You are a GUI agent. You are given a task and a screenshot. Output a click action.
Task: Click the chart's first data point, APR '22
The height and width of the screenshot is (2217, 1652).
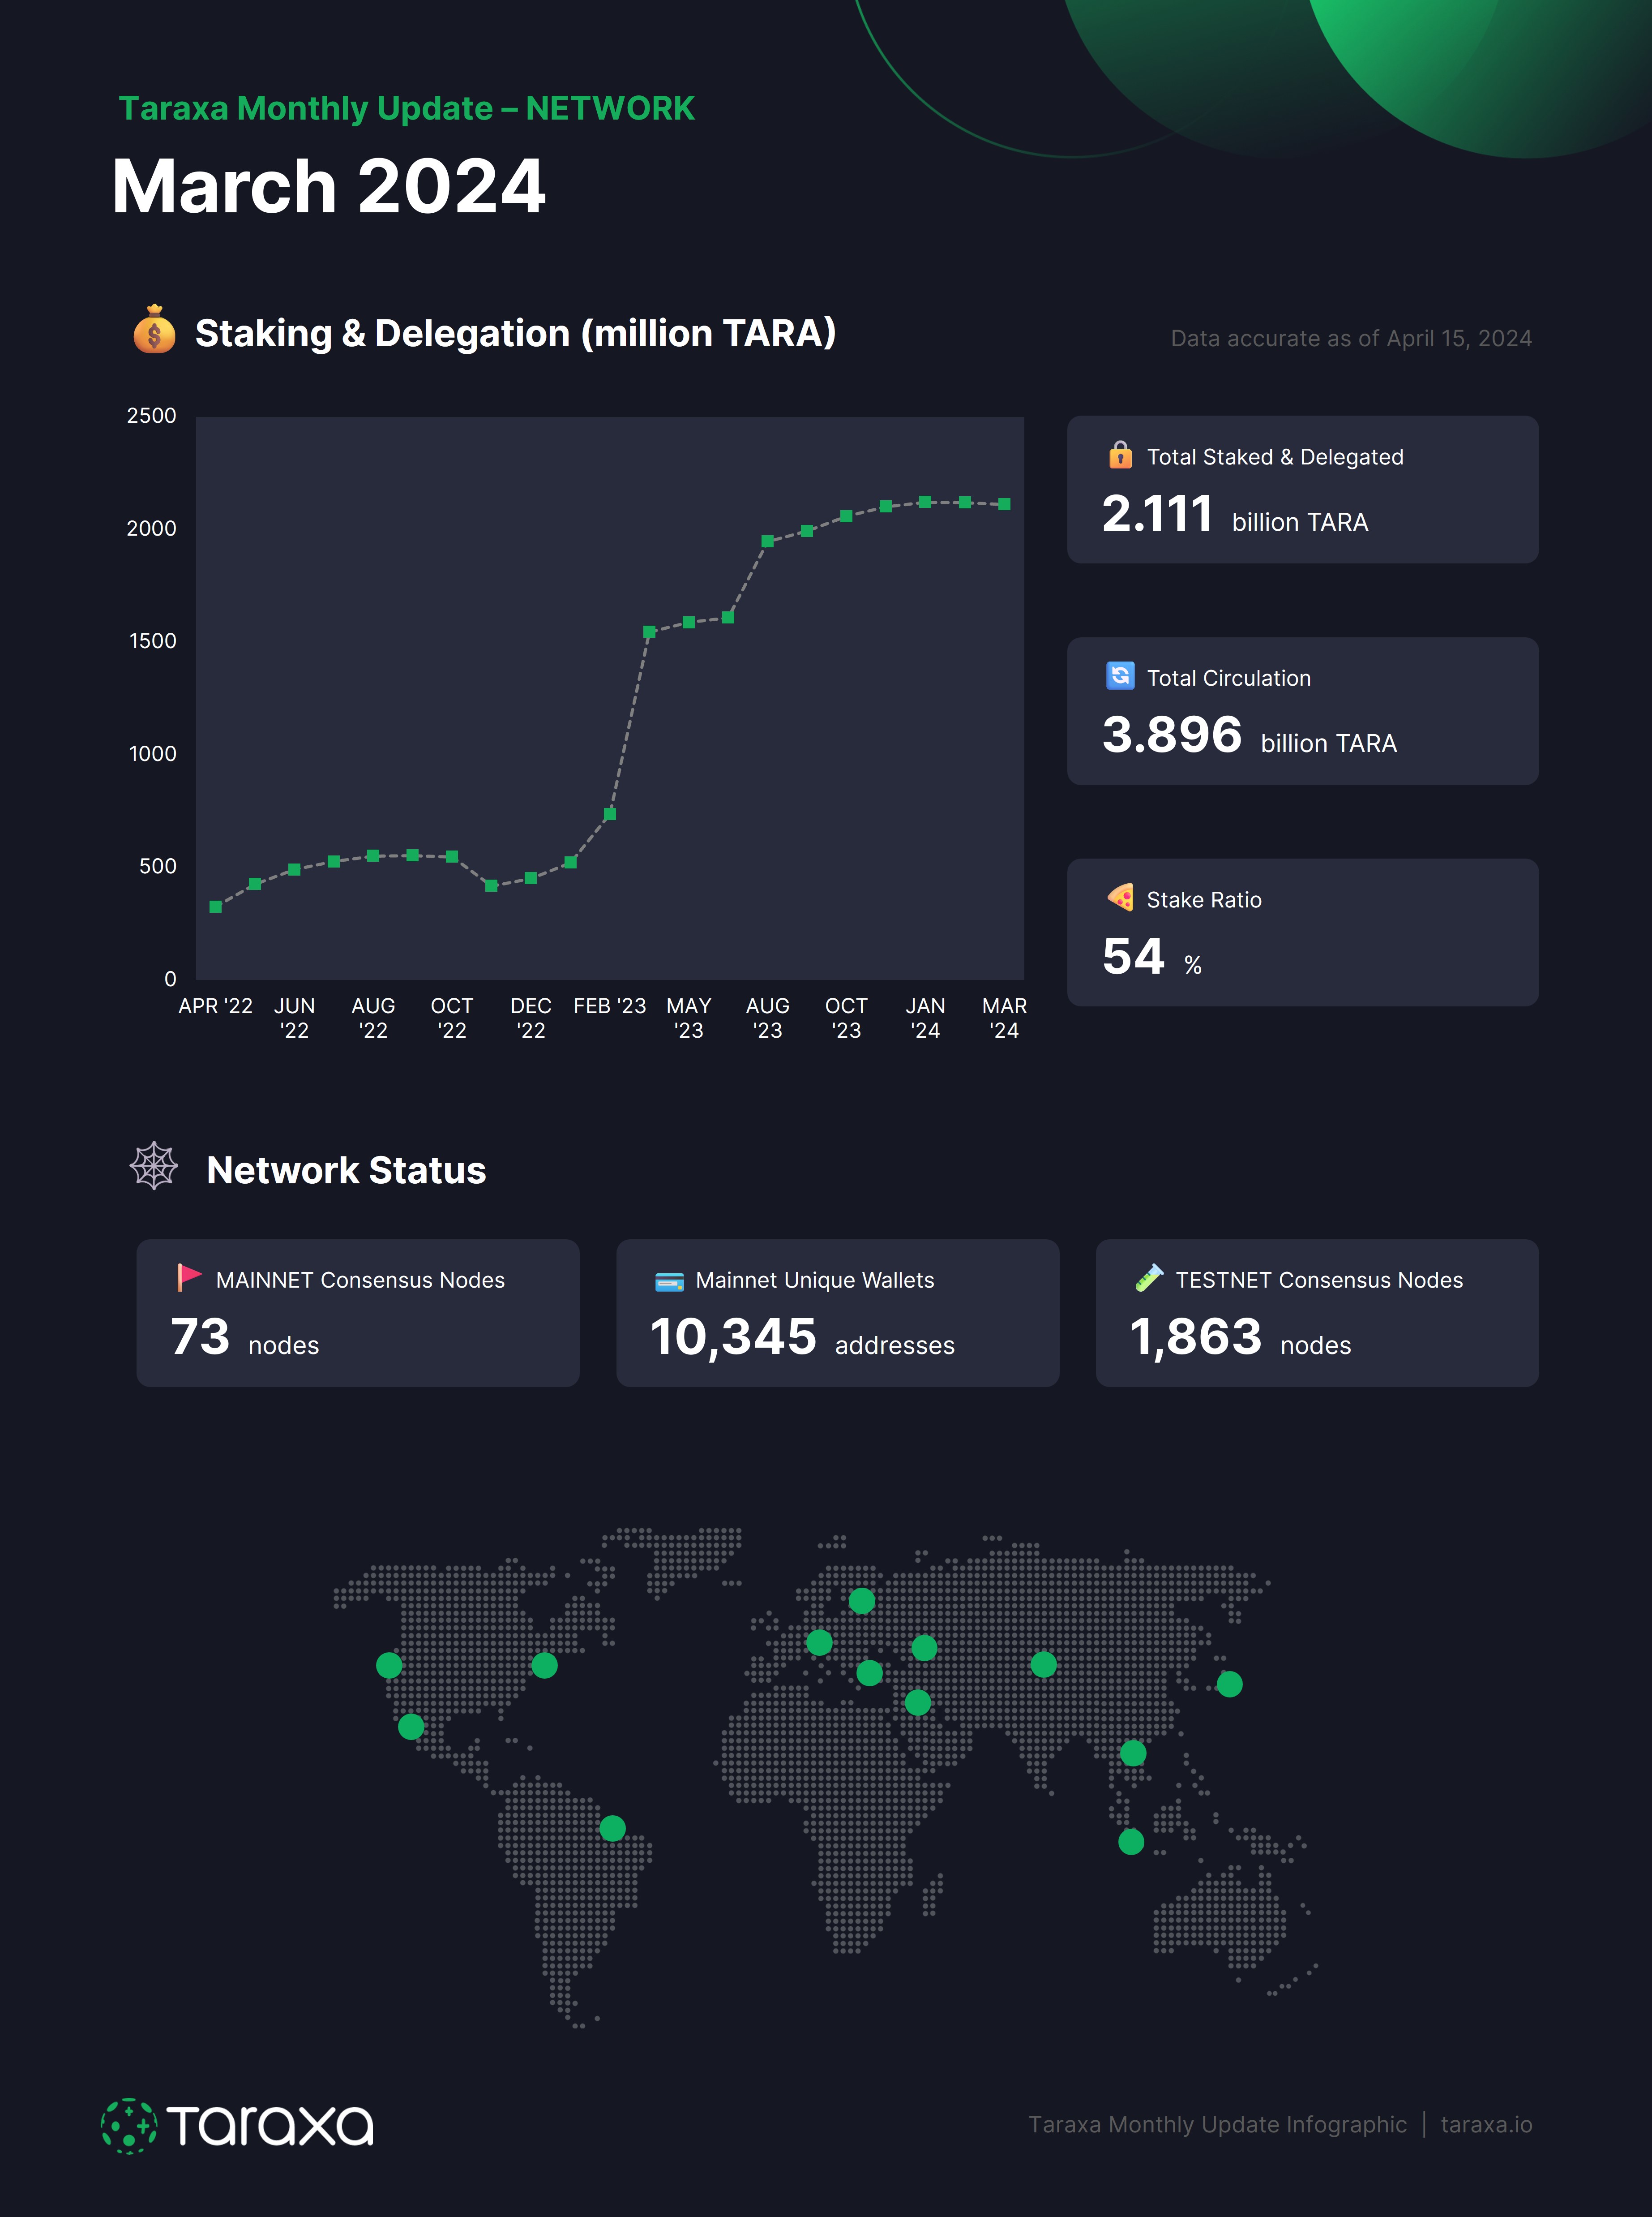click(215, 907)
